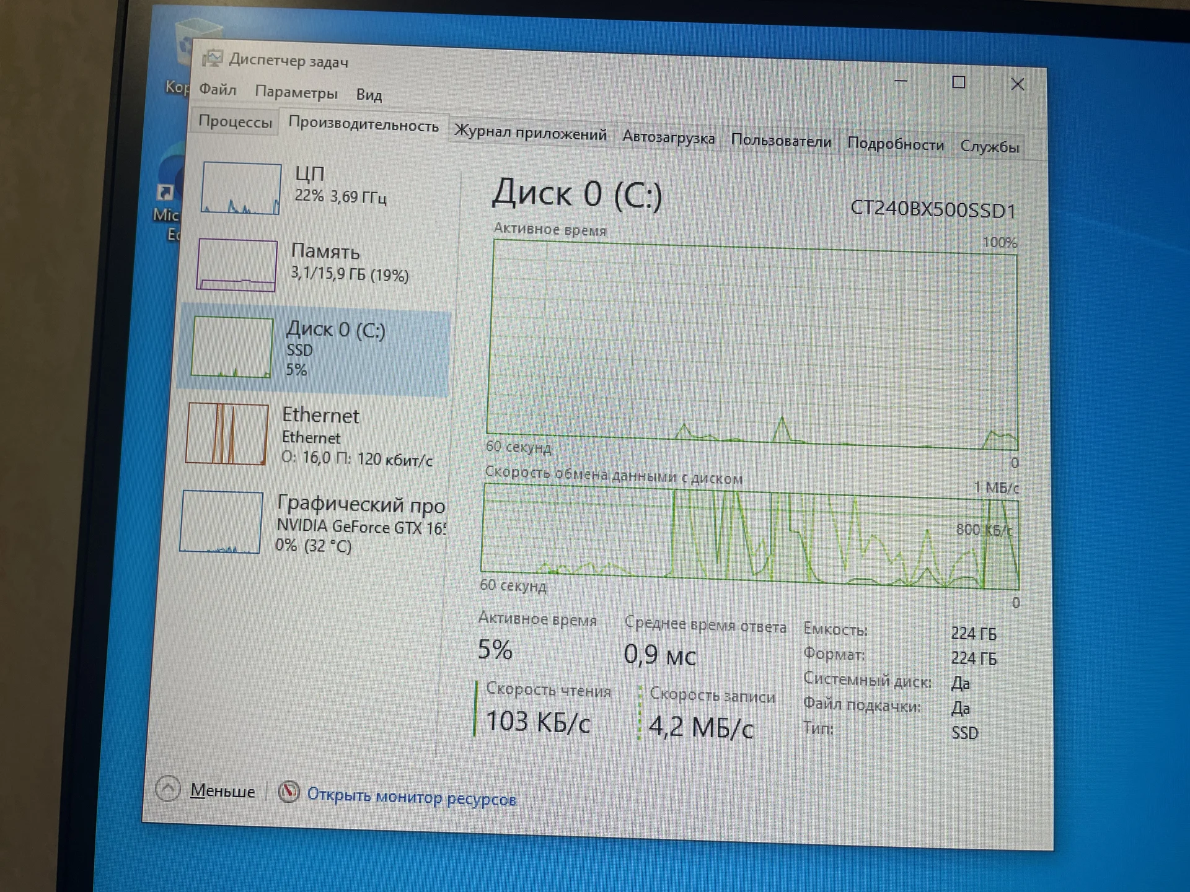
Task: Open the Параметры menu
Action: 296,92
